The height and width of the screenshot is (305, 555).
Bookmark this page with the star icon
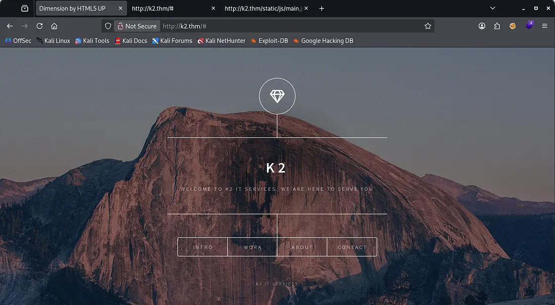click(428, 26)
